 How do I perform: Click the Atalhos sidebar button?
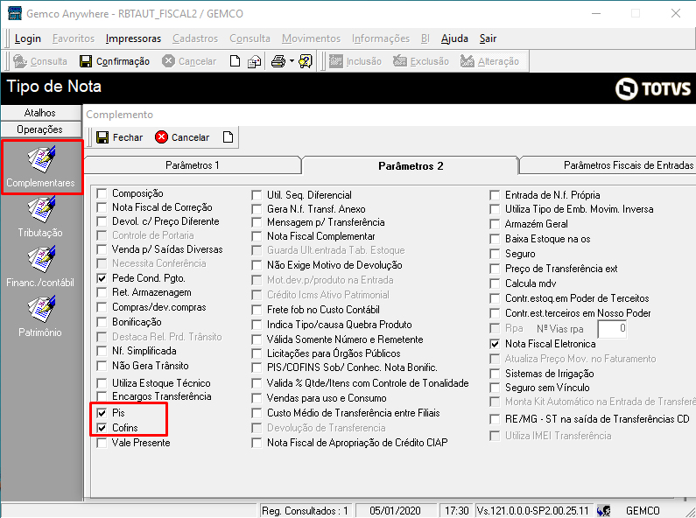tap(40, 113)
